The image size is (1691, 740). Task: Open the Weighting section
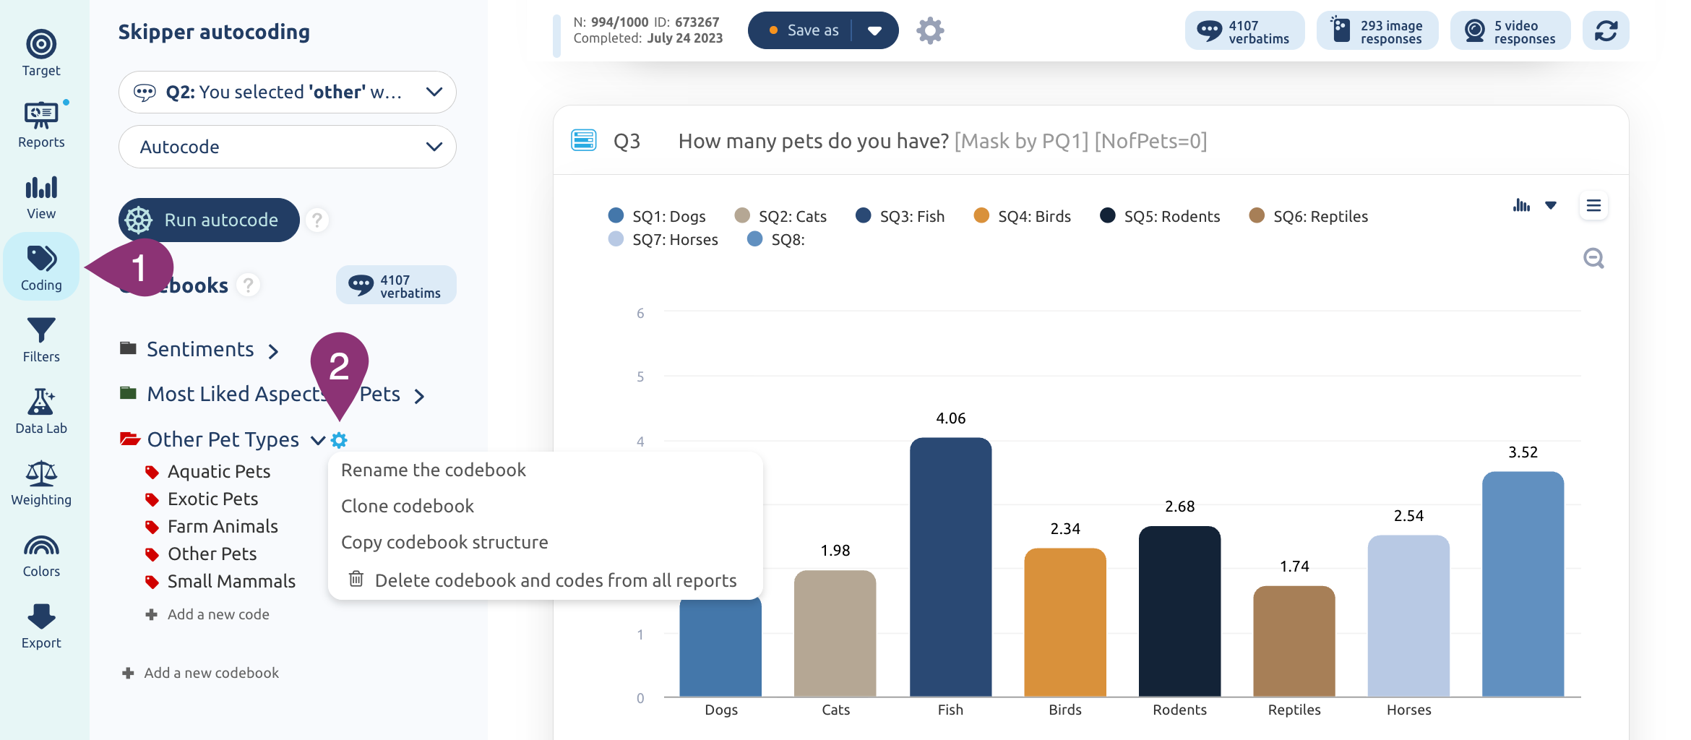click(x=41, y=483)
